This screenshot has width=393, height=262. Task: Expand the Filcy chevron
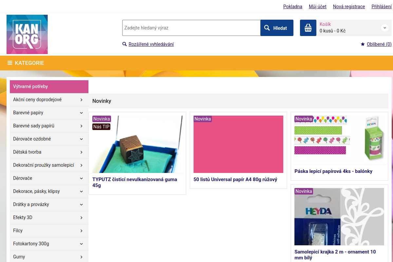82,231
